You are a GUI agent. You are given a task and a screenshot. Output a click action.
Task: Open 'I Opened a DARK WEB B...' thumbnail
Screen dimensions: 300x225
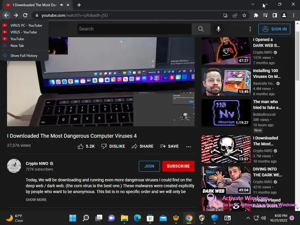coord(226,51)
